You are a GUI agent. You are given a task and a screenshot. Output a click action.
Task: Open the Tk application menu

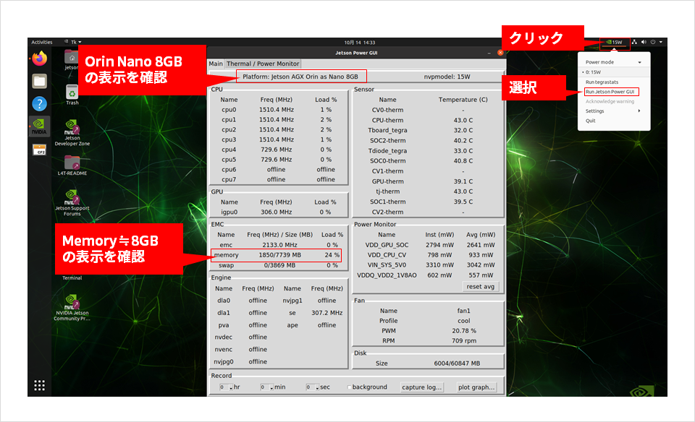(x=73, y=42)
